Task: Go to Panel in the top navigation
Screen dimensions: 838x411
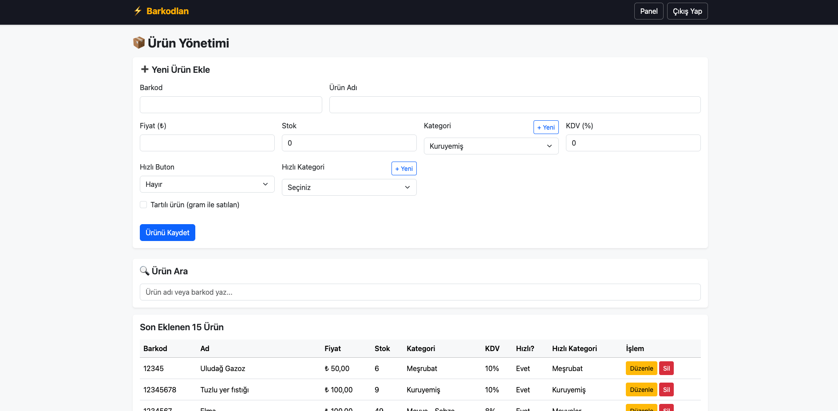Action: coord(648,11)
